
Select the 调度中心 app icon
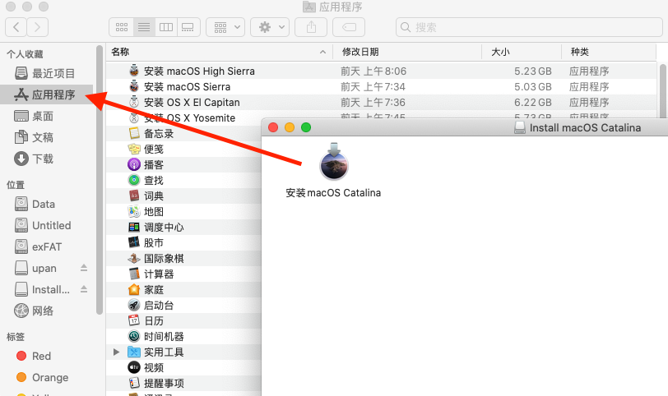tap(134, 227)
